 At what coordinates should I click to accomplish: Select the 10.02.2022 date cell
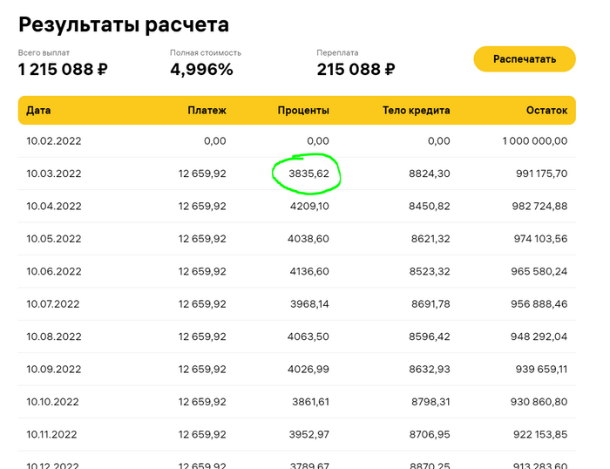click(x=53, y=140)
